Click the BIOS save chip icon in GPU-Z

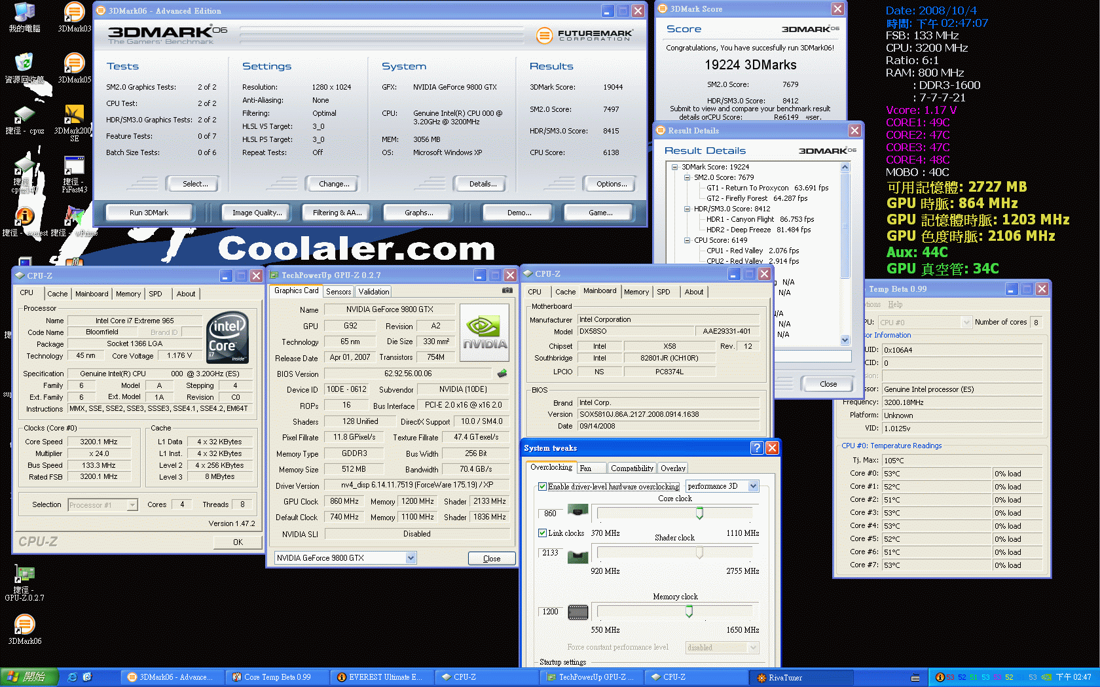(502, 374)
